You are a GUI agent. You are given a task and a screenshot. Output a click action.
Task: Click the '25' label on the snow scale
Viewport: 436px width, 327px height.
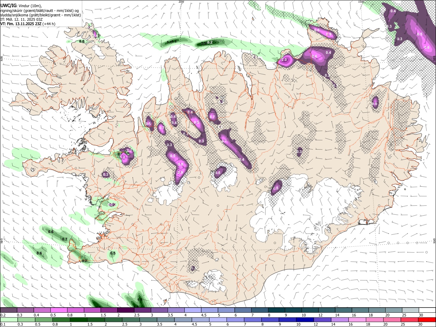pyautogui.click(x=404, y=315)
